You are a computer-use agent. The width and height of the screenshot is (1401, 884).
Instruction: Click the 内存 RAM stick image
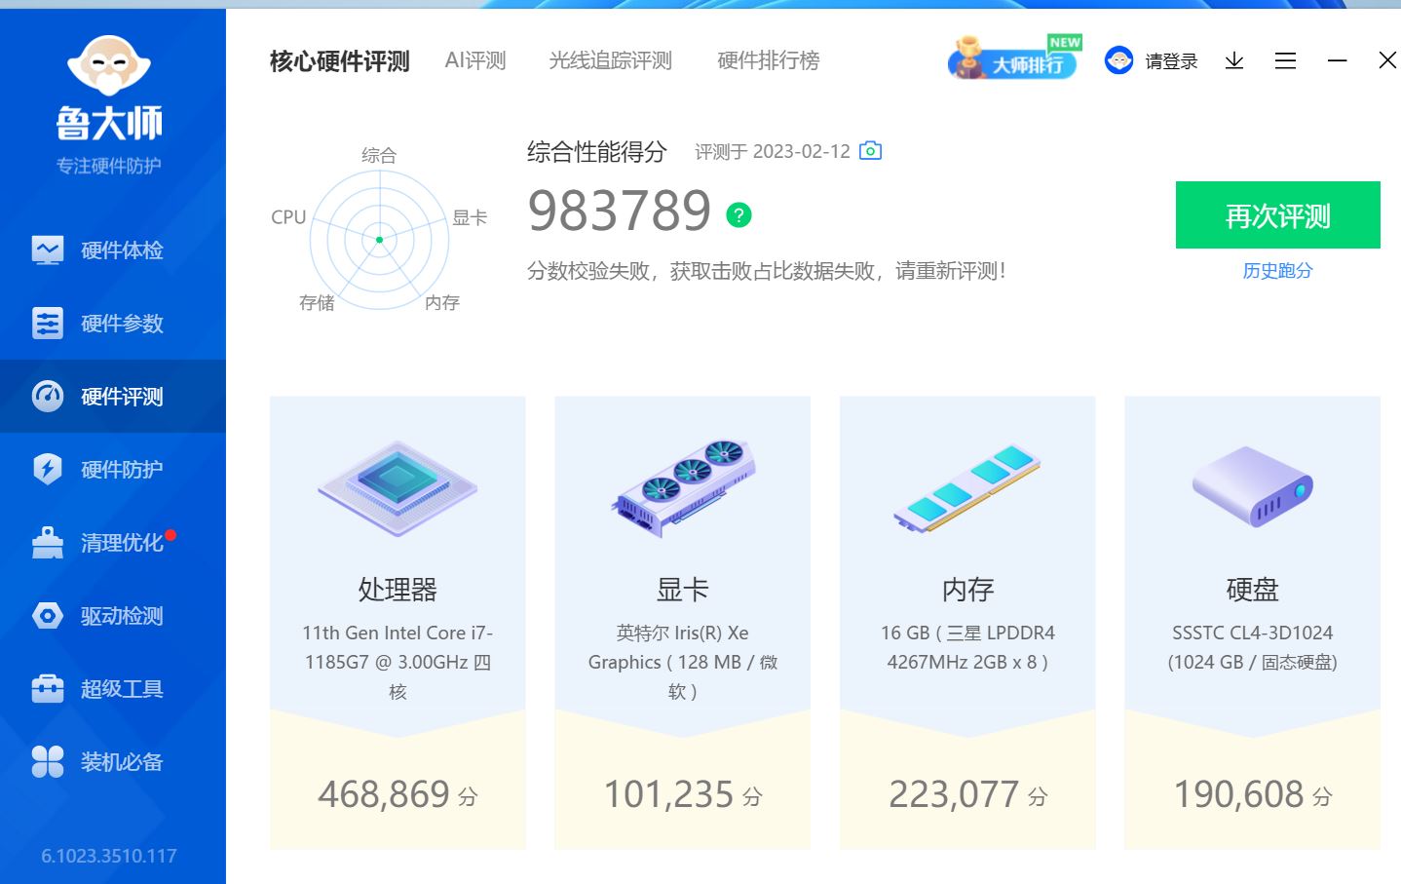[x=967, y=488]
